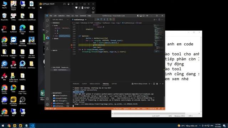Split the terminal panel

point(154,84)
